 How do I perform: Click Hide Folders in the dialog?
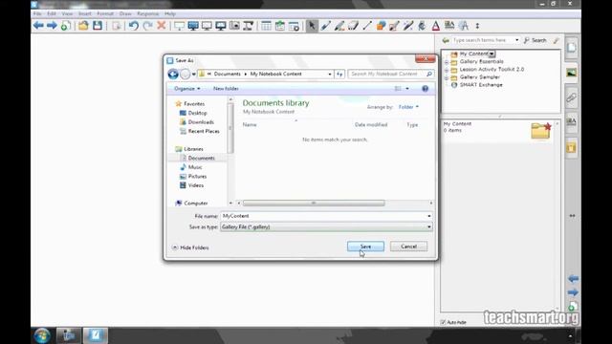pyautogui.click(x=190, y=247)
